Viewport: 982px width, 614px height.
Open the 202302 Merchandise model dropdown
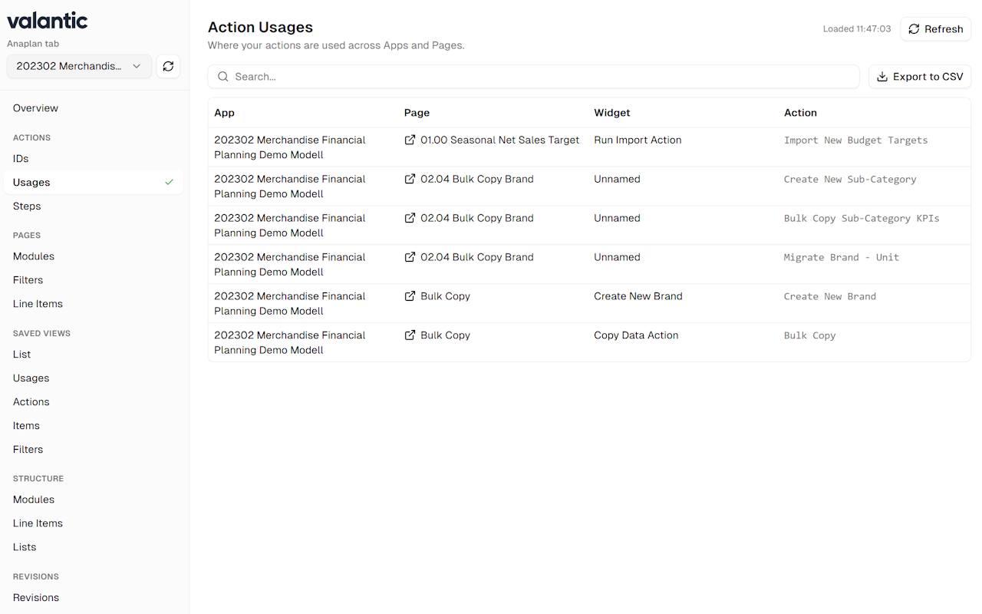tap(79, 66)
